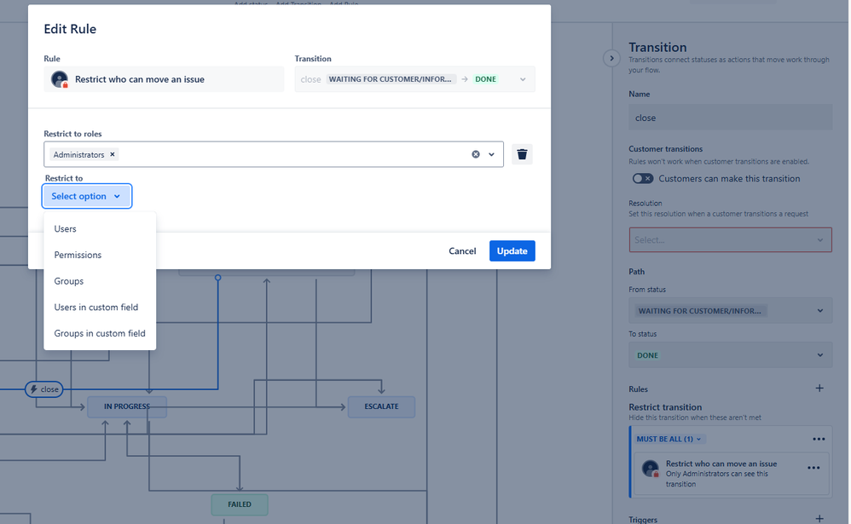Expand the MUST BE ALL (1) selector
This screenshot has height=524, width=851.
coord(669,439)
